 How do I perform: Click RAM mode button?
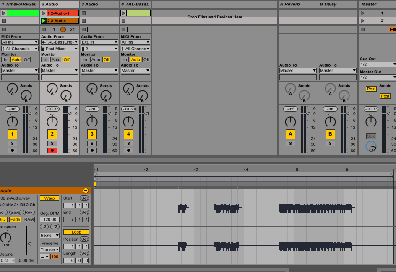point(29,219)
